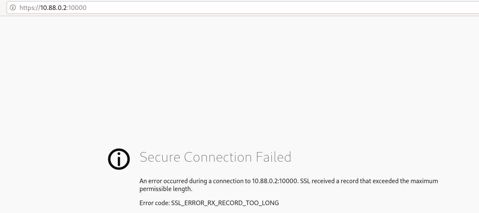Click blank page area above the error heading
This screenshot has width=479, height=213.
[x=239, y=83]
